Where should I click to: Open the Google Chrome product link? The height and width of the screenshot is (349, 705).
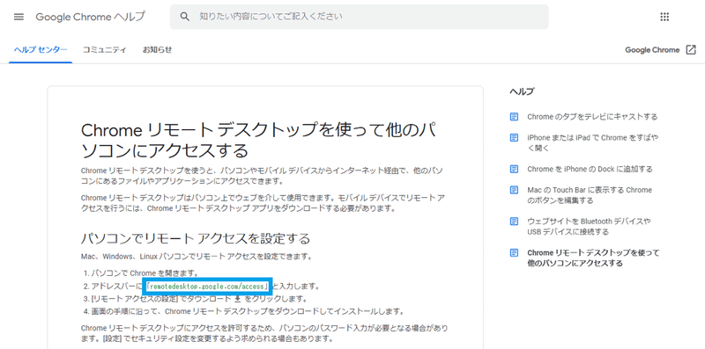pyautogui.click(x=652, y=50)
